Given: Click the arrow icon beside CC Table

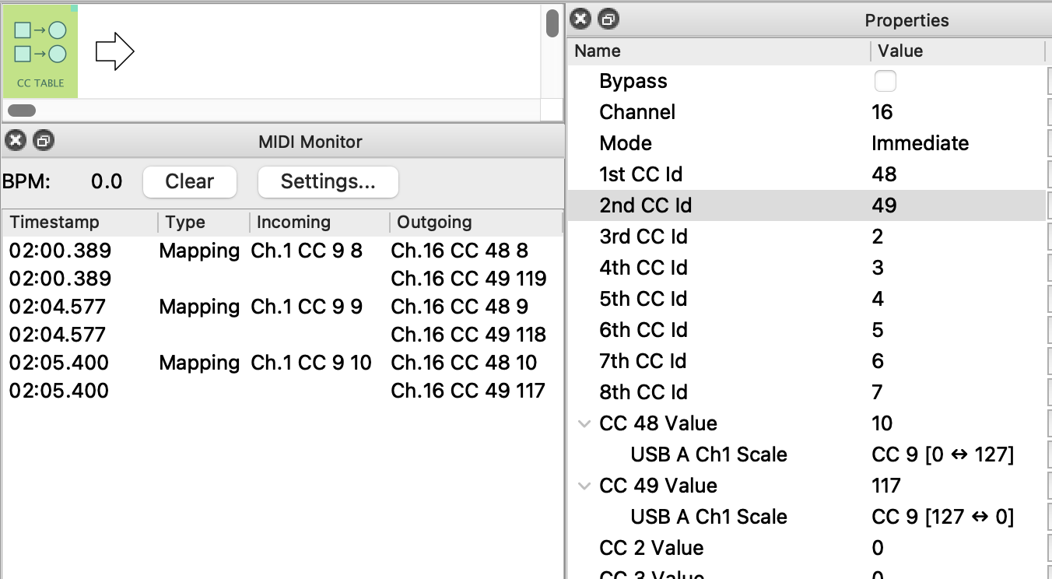Looking at the screenshot, I should tap(114, 52).
